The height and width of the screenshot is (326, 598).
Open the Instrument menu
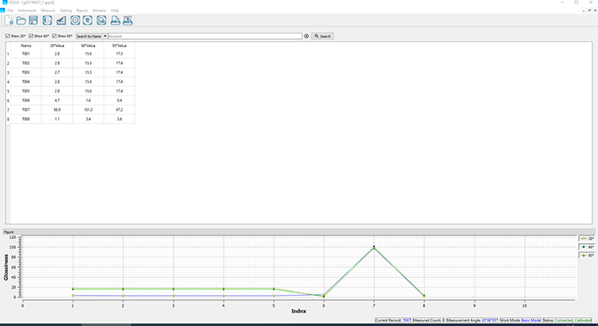(26, 10)
